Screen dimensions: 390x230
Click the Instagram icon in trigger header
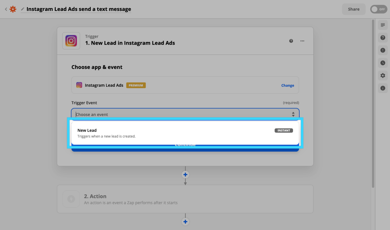click(x=71, y=41)
